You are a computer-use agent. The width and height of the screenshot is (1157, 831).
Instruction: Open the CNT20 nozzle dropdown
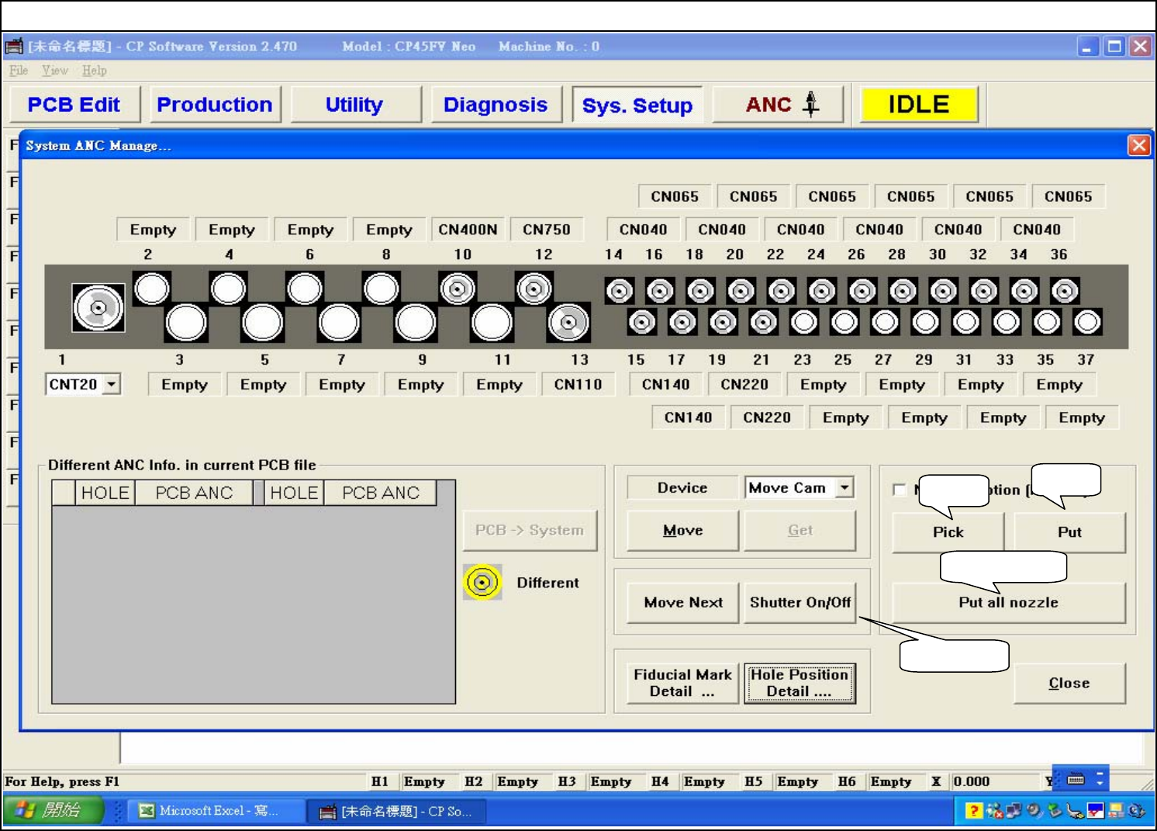(x=112, y=384)
